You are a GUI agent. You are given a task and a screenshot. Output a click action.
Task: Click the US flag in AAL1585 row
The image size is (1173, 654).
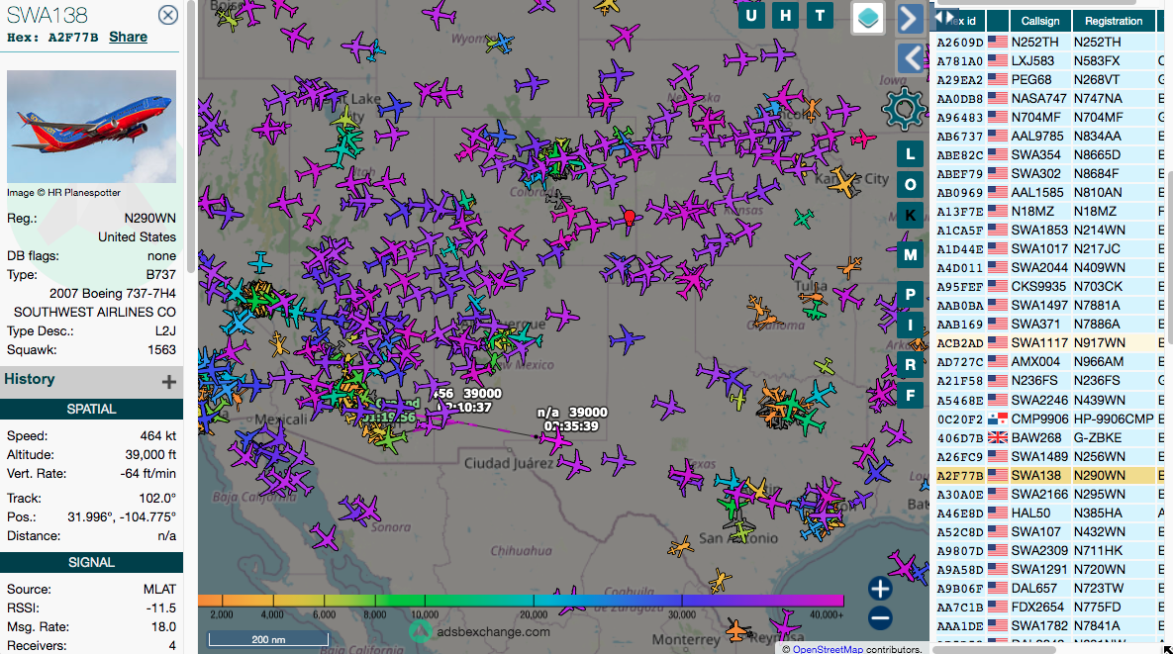[997, 192]
